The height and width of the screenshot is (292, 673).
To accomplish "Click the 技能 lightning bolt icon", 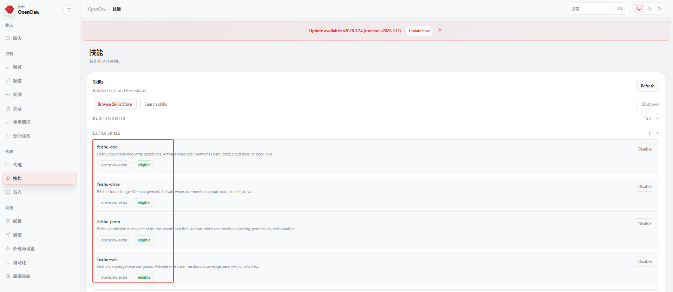I will [8, 178].
